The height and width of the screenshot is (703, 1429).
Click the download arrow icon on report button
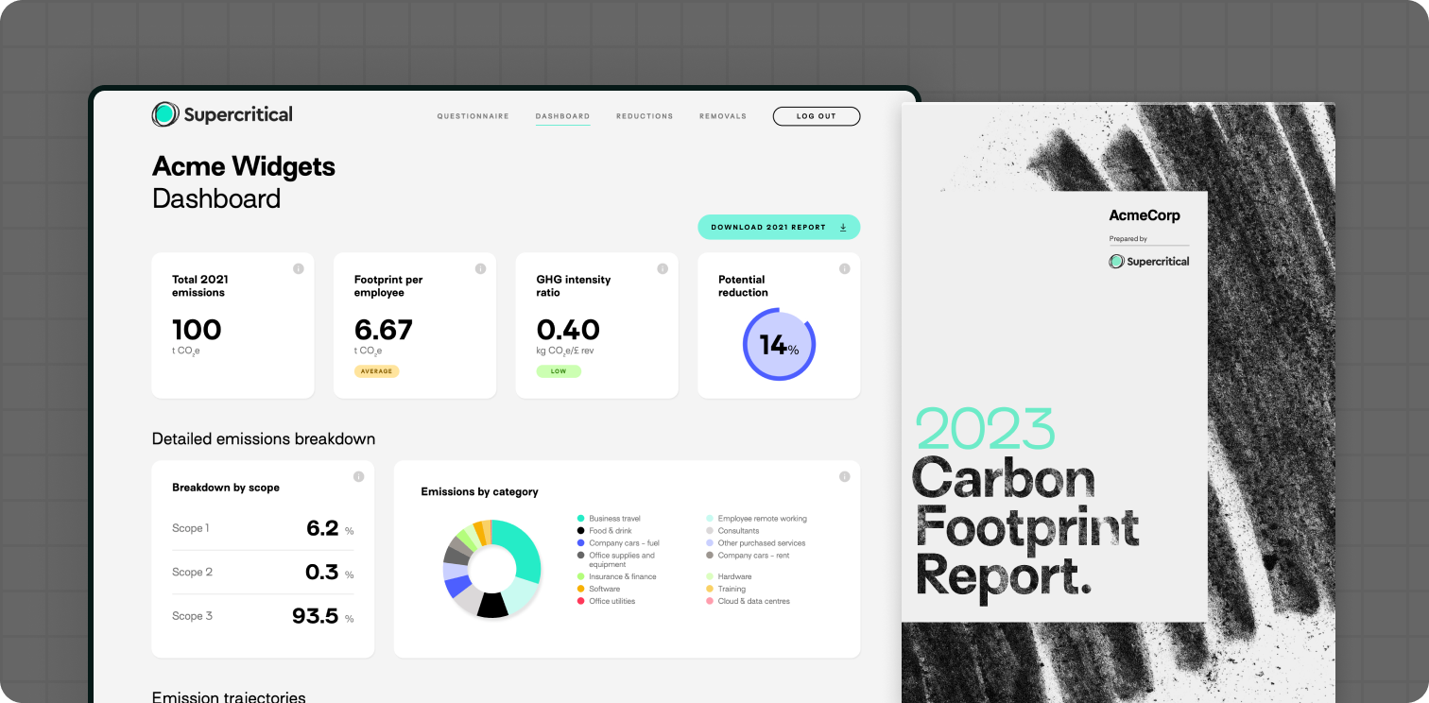coord(843,227)
